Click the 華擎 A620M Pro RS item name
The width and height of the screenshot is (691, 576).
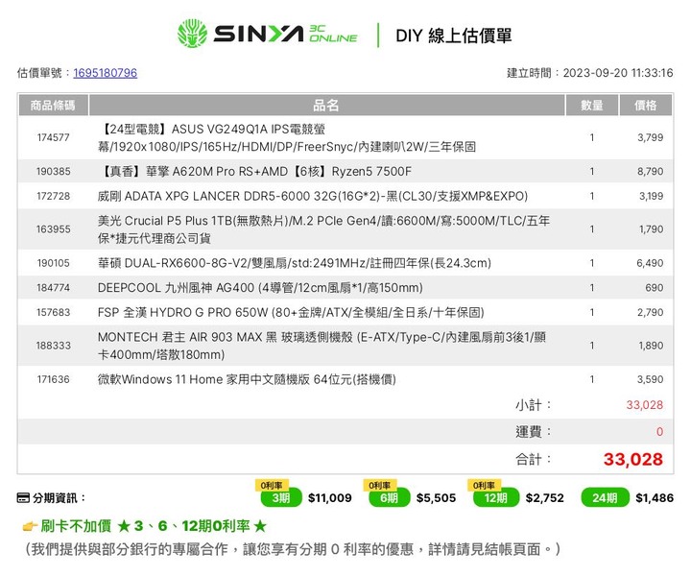tap(254, 171)
